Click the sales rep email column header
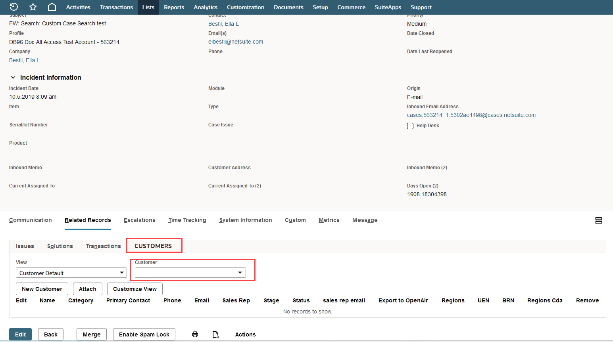Image resolution: width=613 pixels, height=342 pixels. tap(344, 300)
